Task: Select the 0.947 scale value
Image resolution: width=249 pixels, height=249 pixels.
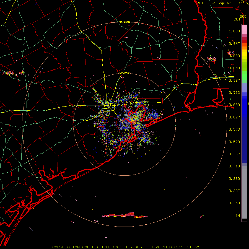Action: pos(234,43)
